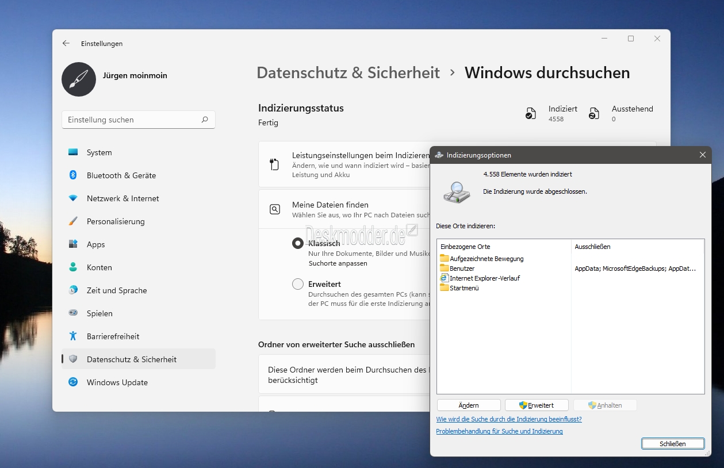The height and width of the screenshot is (468, 724).
Task: Select the Klassisch search option
Action: pos(297,243)
